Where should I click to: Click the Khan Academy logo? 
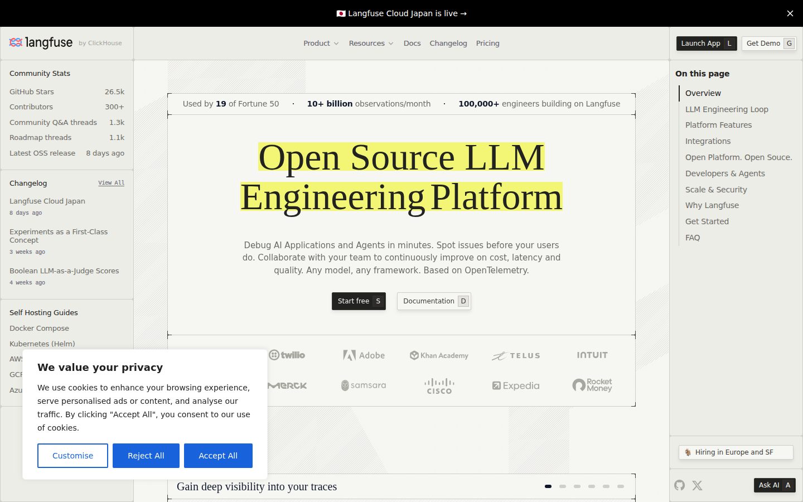tap(439, 355)
